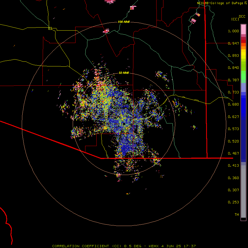Click the 0.307 value on color scale
248x248 pixels.
(233, 190)
